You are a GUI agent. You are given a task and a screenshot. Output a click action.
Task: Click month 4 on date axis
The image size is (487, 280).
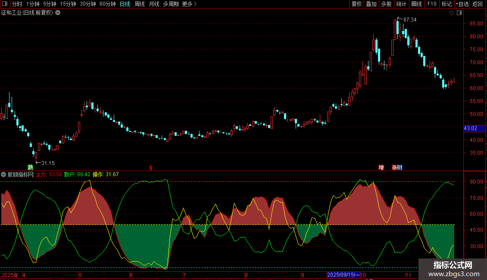(x=24, y=275)
